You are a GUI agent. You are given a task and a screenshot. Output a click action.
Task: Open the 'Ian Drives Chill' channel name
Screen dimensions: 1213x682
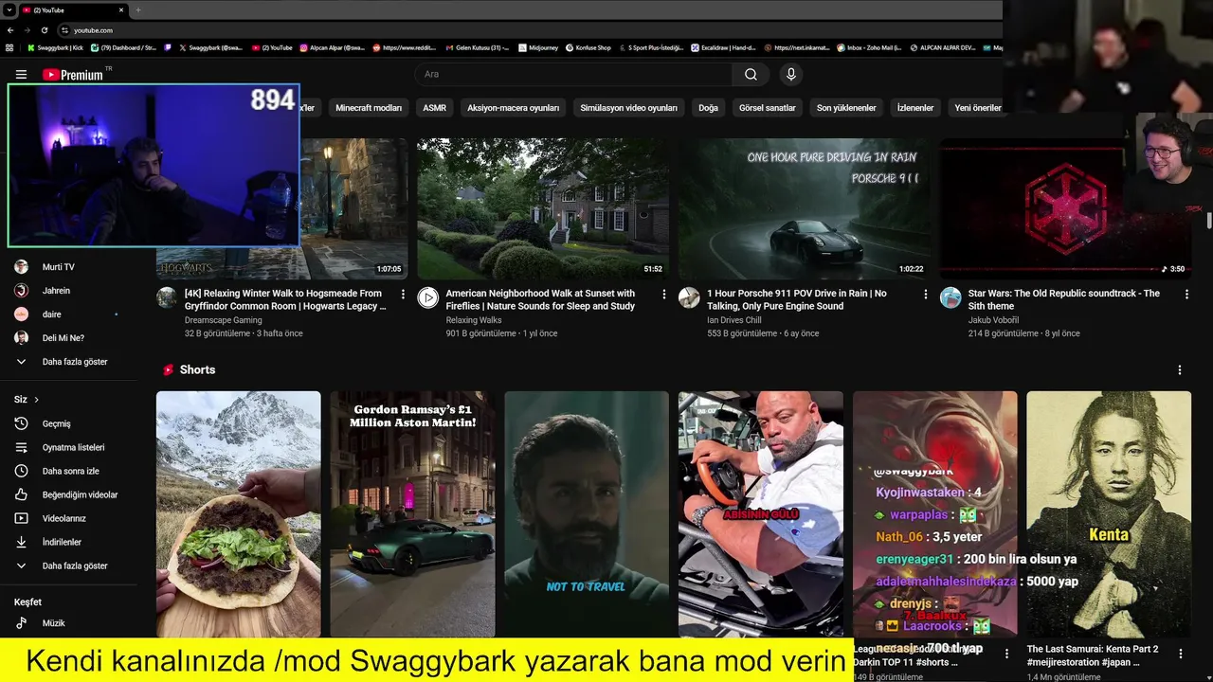(734, 320)
